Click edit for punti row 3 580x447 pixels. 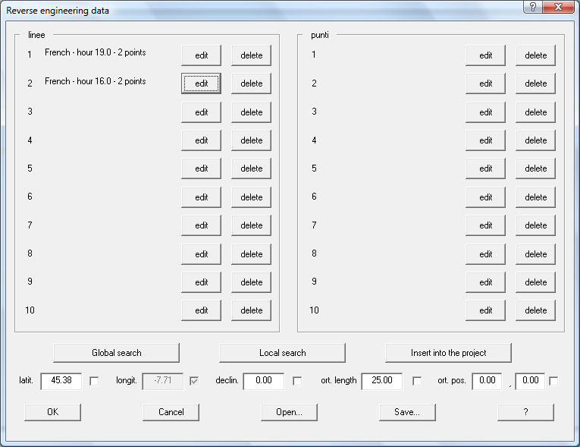point(485,112)
